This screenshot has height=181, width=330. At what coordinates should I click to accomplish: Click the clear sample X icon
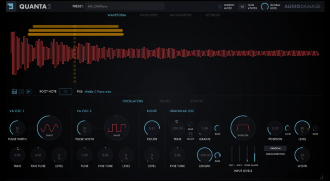[21, 91]
